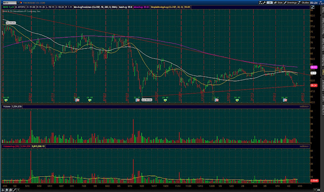This screenshot has width=324, height=192.
Task: Click the timeframe button beside the wrench
Action: (x=269, y=3)
